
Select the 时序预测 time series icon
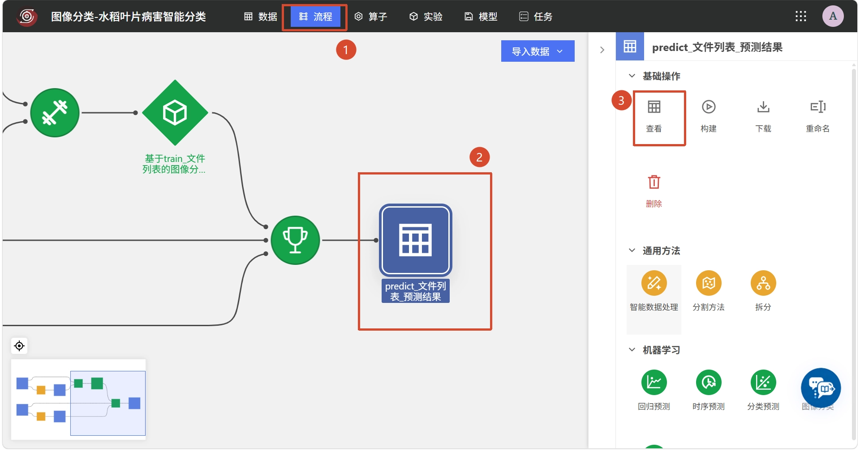point(709,382)
